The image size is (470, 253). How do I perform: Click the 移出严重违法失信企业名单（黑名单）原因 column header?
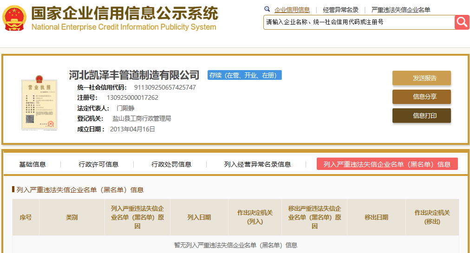point(314,217)
